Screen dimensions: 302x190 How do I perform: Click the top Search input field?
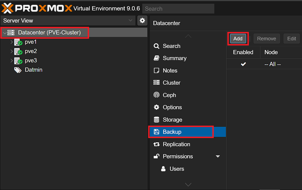pyautogui.click(x=178, y=9)
